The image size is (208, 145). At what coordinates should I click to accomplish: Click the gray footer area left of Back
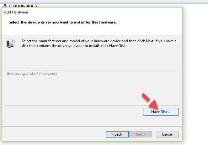53,134
